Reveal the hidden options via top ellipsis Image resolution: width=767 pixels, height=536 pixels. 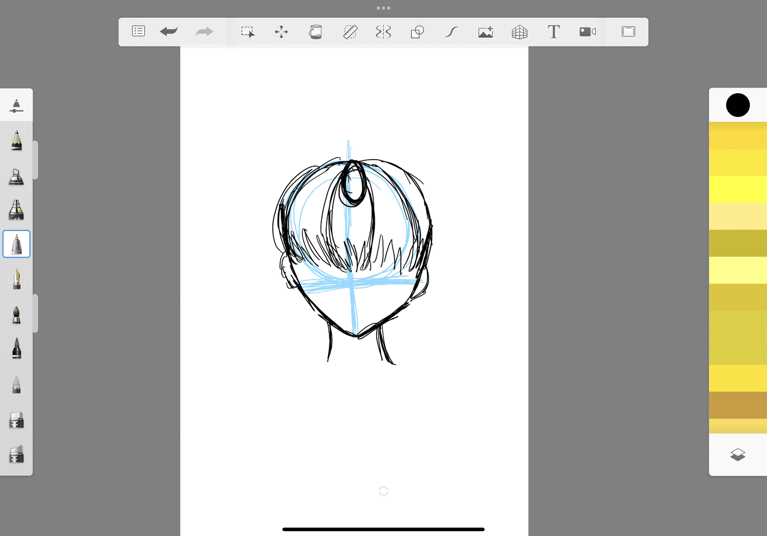(383, 8)
